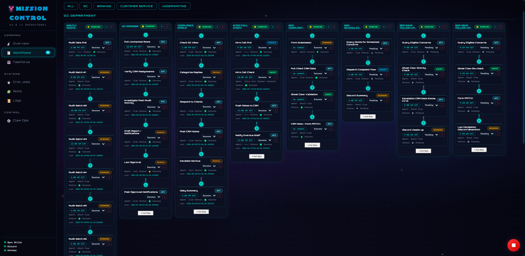Viewport: 525px width, 256px height.
Task: Toggle the BDR Complaint RUNNING status
Action: (316, 27)
